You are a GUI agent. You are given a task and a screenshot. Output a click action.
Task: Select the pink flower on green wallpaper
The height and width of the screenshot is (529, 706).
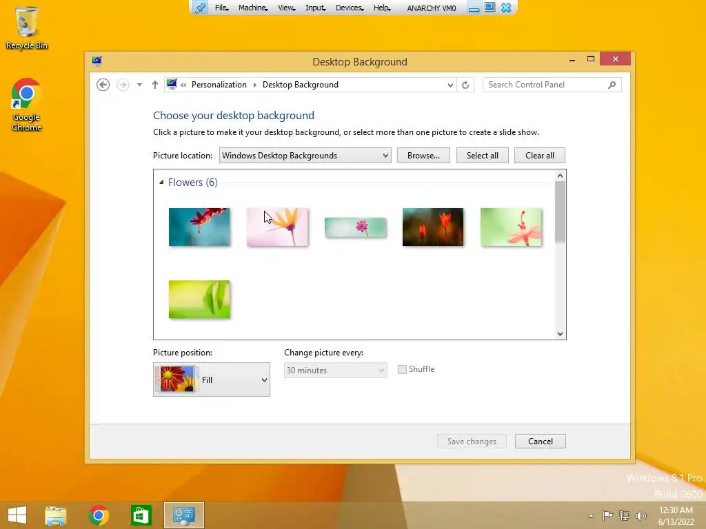click(x=511, y=227)
